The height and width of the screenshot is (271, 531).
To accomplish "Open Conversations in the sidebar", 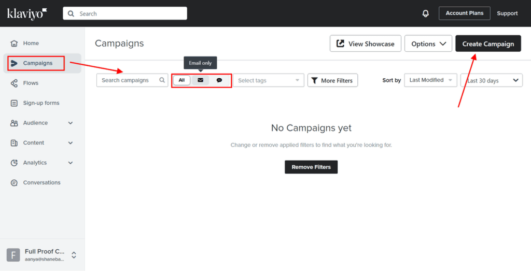I will (x=43, y=183).
